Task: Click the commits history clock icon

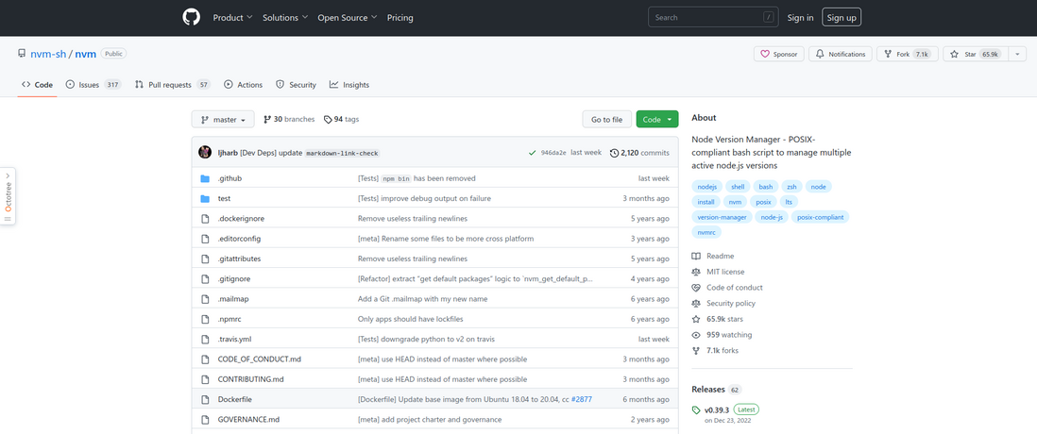Action: (614, 152)
